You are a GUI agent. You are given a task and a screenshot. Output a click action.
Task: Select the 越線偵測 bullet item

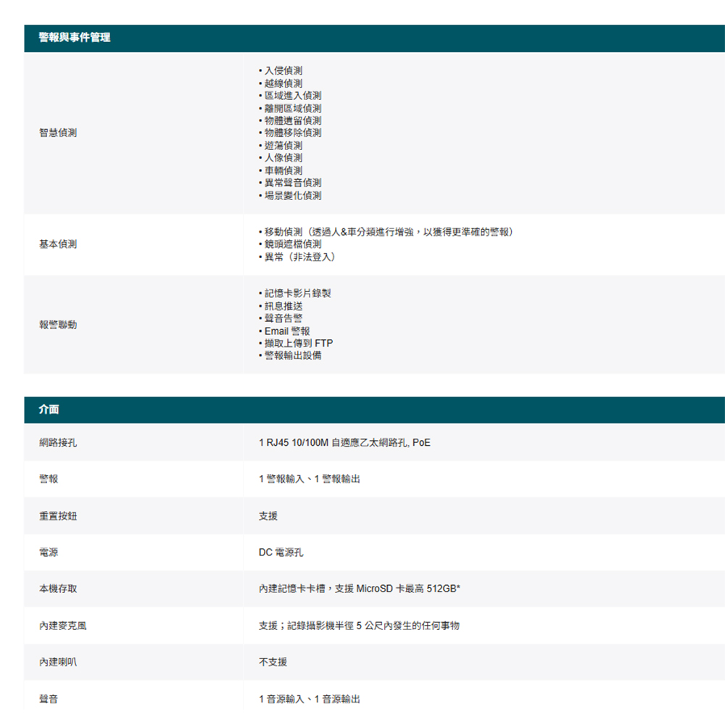283,83
